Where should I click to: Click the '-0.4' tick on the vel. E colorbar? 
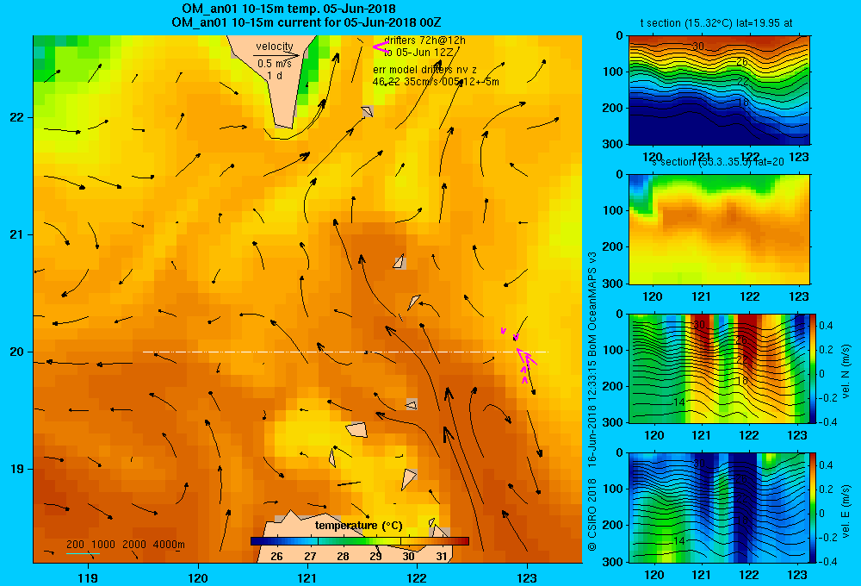827,561
